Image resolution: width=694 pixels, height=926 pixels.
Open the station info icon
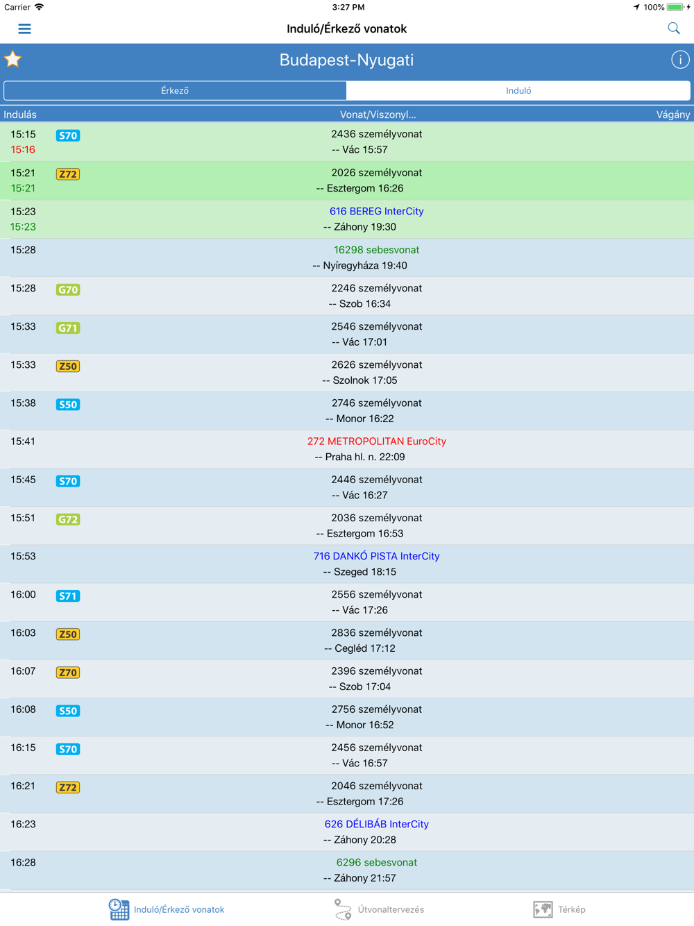[679, 60]
